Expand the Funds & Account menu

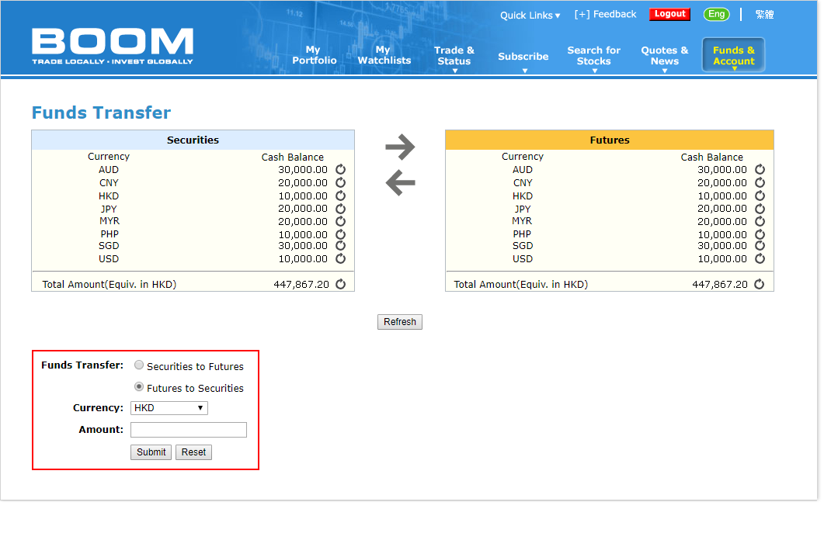[x=733, y=55]
